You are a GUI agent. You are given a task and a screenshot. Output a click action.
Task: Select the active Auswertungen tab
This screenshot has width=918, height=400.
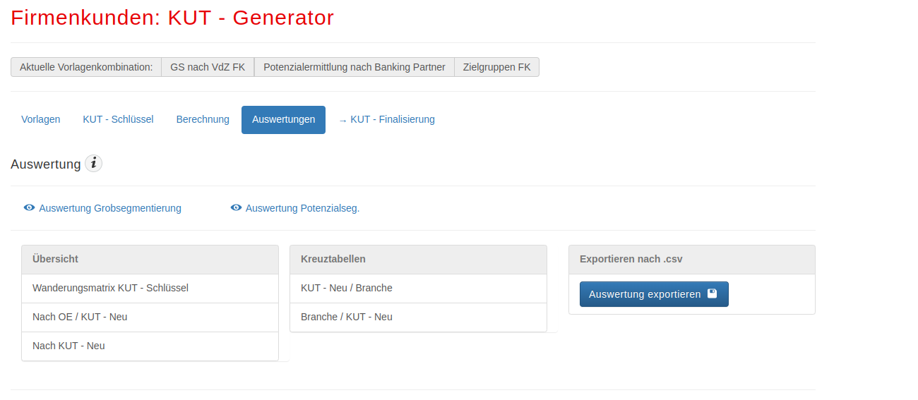pyautogui.click(x=283, y=120)
